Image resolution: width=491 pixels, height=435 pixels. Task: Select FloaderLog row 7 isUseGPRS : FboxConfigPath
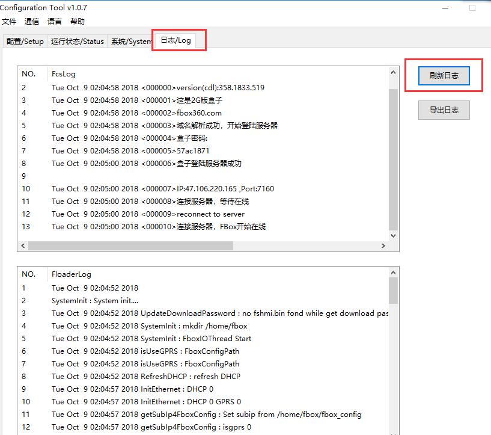pos(203,364)
